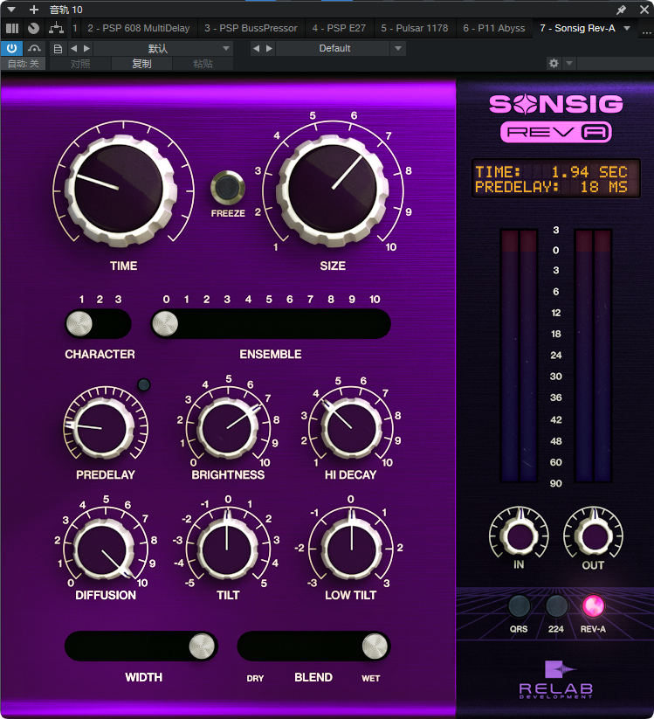The image size is (654, 719).
Task: Toggle the plugin power bypass button
Action: (x=11, y=48)
